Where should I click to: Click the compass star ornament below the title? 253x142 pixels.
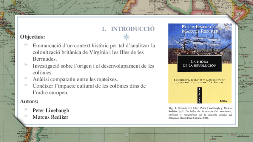point(127,37)
